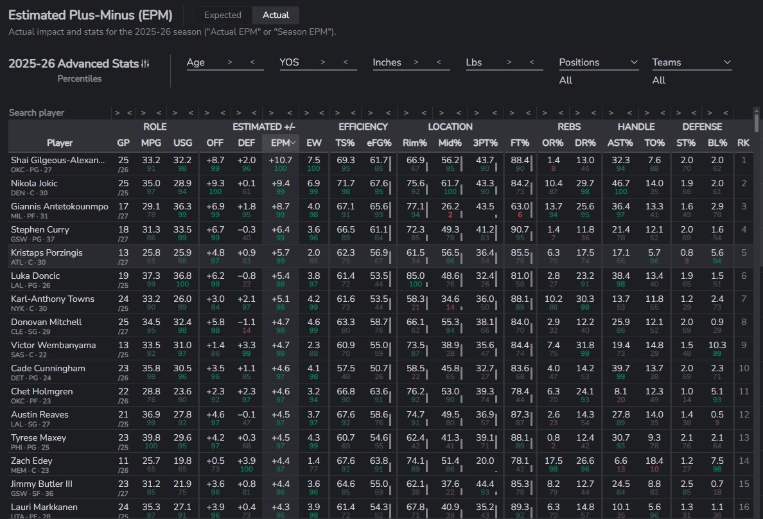Click the Inches greater-than filter arrow
The width and height of the screenshot is (763, 519).
coord(416,62)
